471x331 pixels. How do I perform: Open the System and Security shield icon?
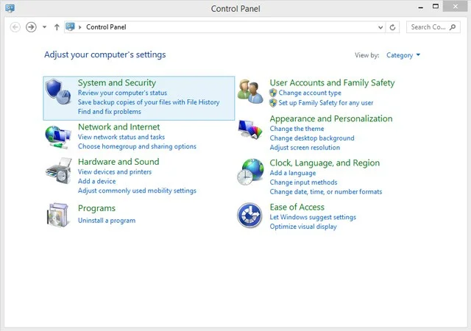pos(58,92)
